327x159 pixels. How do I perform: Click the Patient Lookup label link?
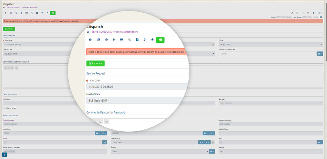[8, 120]
